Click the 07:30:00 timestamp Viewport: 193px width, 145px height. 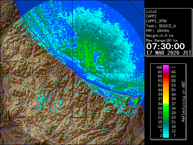166,46
